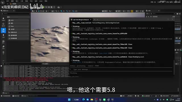Click the Windows taskbar search box

coord(76,99)
